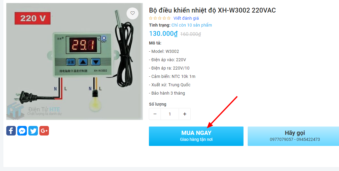Open the 'Viết đánh giá' review link
Image resolution: width=339 pixels, height=171 pixels.
[186, 19]
